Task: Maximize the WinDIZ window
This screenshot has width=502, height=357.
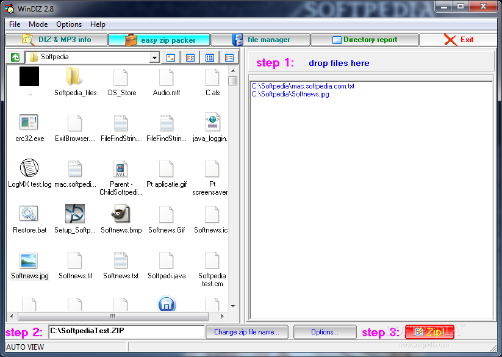Action: [460, 6]
